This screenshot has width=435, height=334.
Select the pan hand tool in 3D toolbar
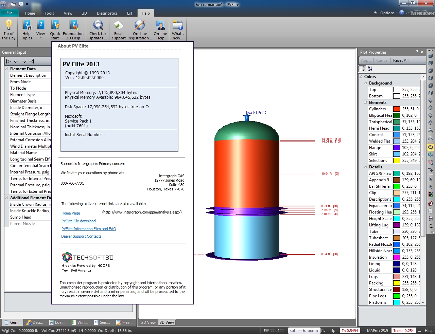click(431, 162)
